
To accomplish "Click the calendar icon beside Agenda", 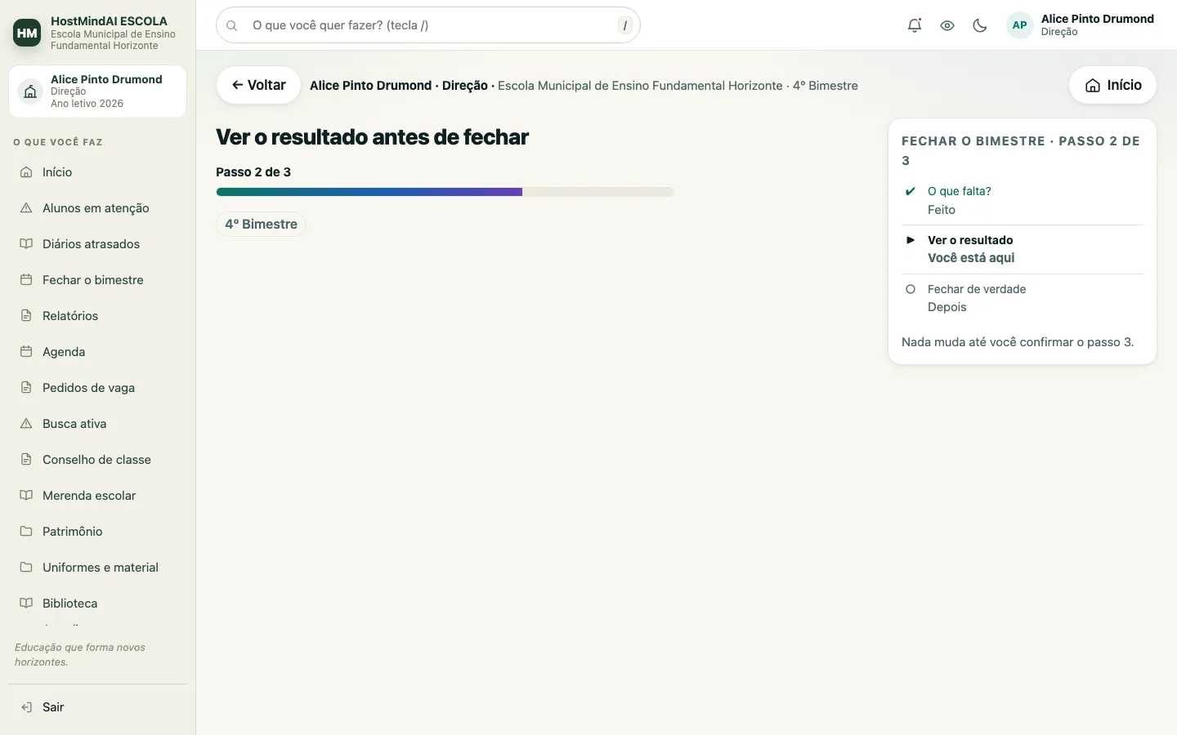I will pyautogui.click(x=26, y=352).
